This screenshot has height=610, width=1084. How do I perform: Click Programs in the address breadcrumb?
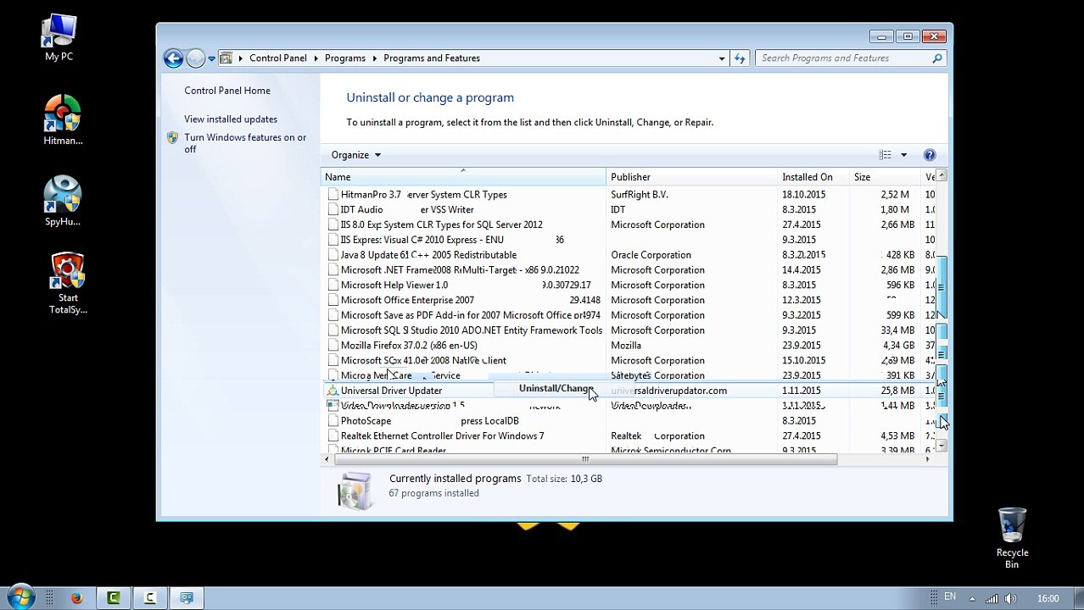pos(344,58)
